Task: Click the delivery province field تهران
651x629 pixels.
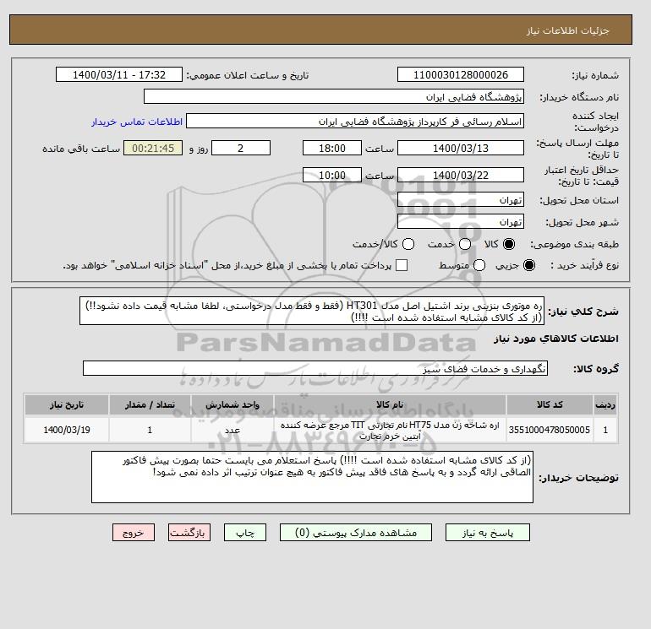Action: pyautogui.click(x=461, y=200)
